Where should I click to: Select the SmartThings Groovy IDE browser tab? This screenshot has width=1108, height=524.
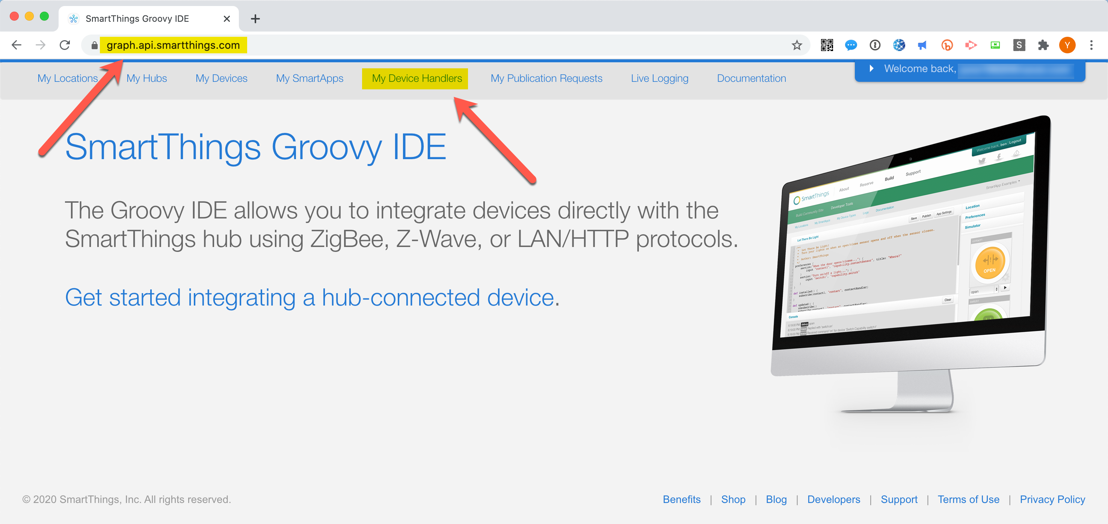(148, 19)
